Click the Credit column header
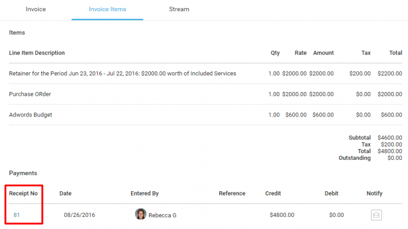Screen dimensions: 408x229 click(273, 193)
